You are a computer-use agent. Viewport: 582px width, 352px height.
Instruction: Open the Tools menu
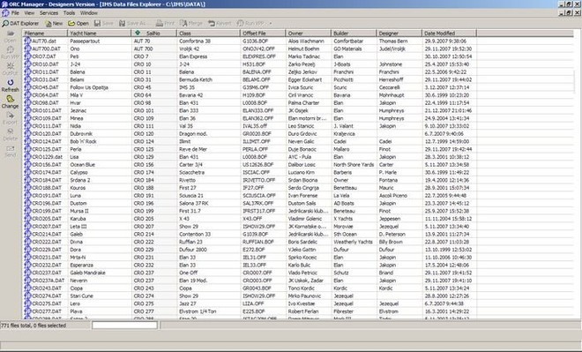(69, 13)
